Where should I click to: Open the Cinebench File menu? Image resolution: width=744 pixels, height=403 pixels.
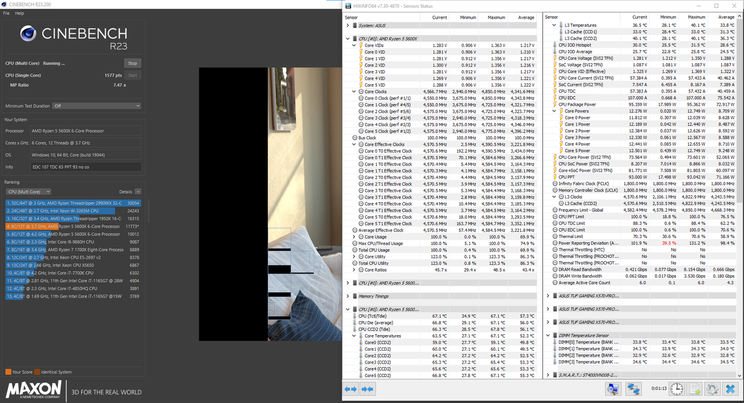[6, 13]
